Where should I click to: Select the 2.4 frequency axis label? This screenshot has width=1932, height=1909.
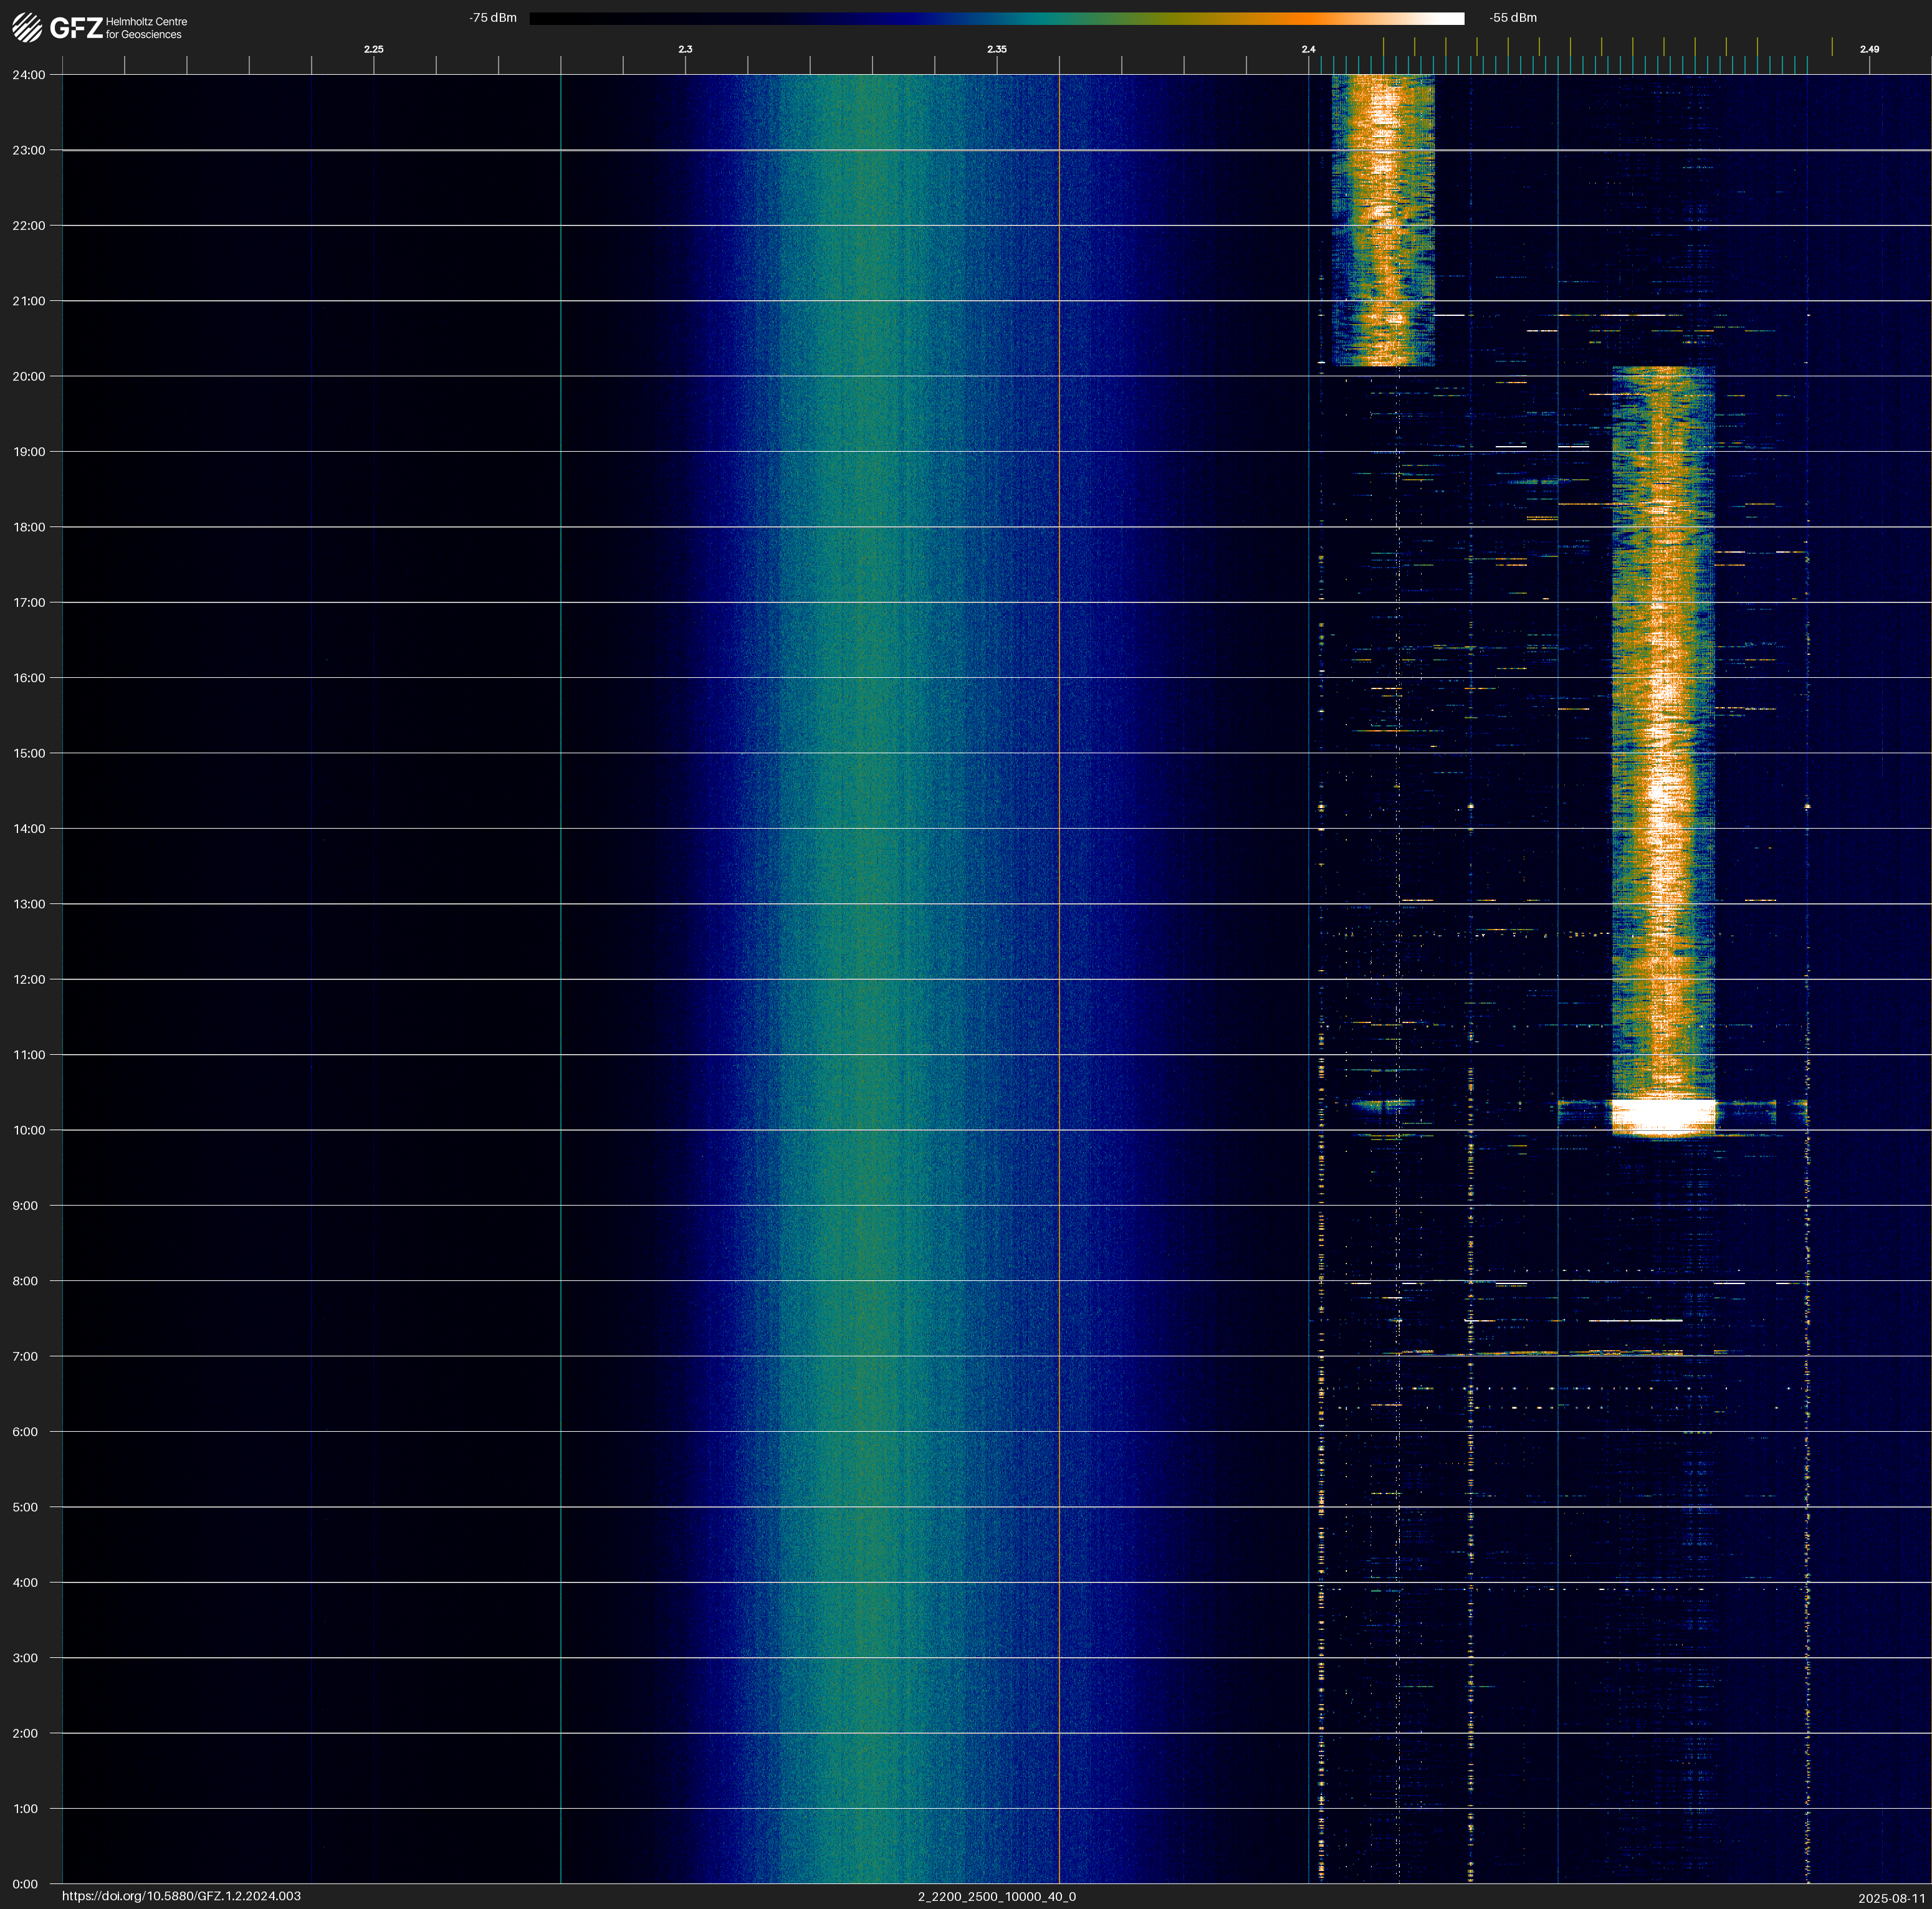pos(1308,49)
